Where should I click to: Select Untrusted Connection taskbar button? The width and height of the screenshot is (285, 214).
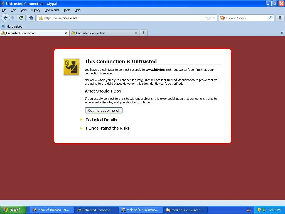pos(96,210)
